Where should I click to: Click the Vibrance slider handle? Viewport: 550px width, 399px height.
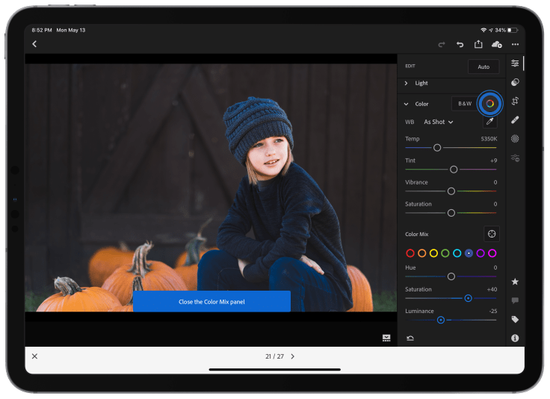pos(451,191)
